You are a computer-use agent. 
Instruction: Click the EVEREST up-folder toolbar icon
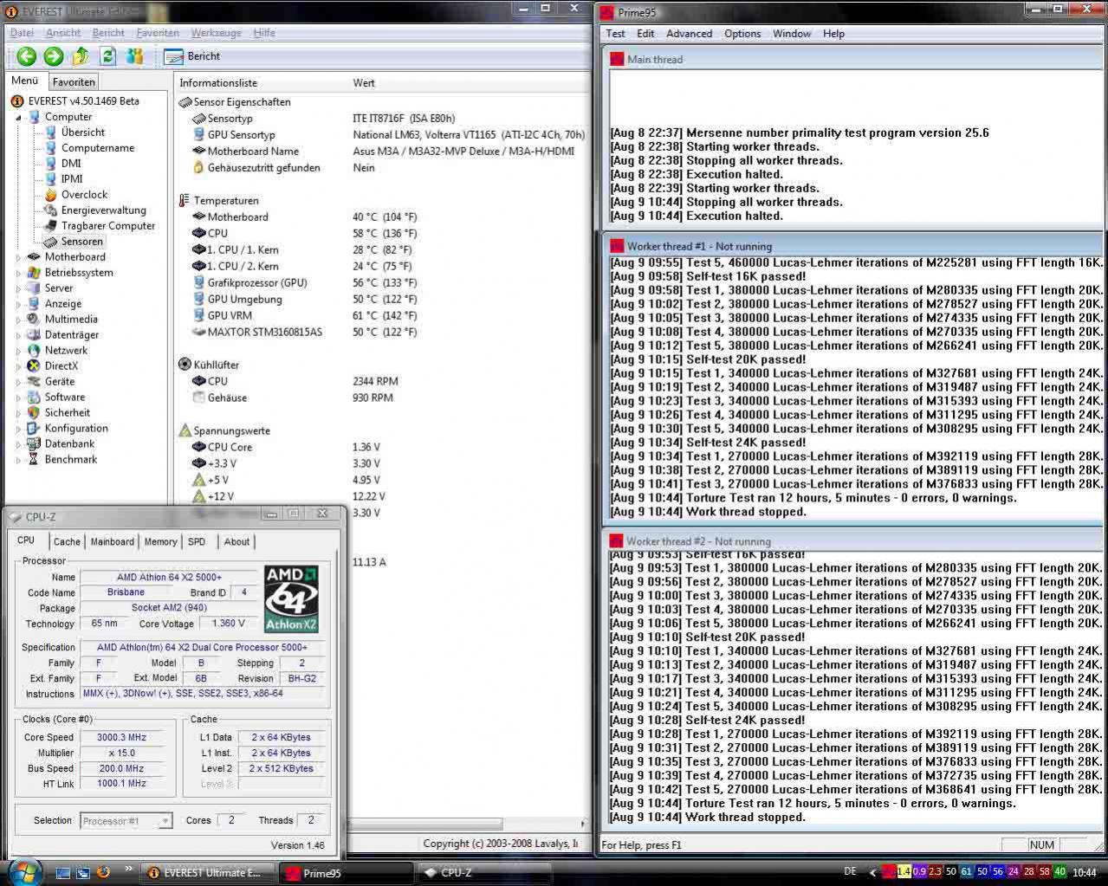click(x=81, y=56)
